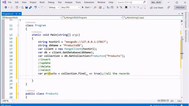Click the Open File folder icon
The image size is (189, 106).
click(22, 7)
